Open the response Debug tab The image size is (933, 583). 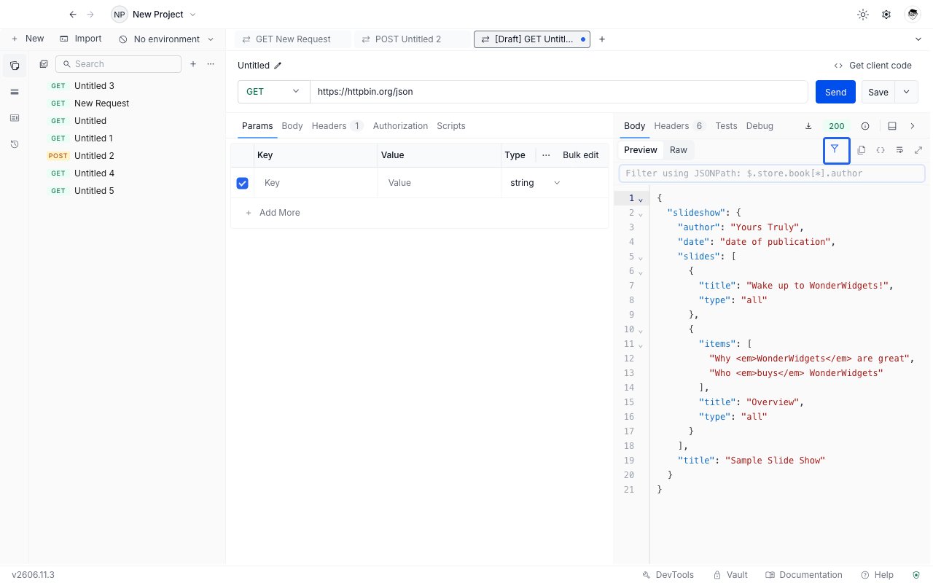pos(760,126)
